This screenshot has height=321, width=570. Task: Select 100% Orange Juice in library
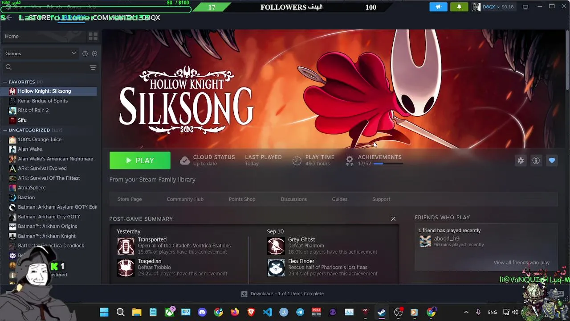coord(40,140)
